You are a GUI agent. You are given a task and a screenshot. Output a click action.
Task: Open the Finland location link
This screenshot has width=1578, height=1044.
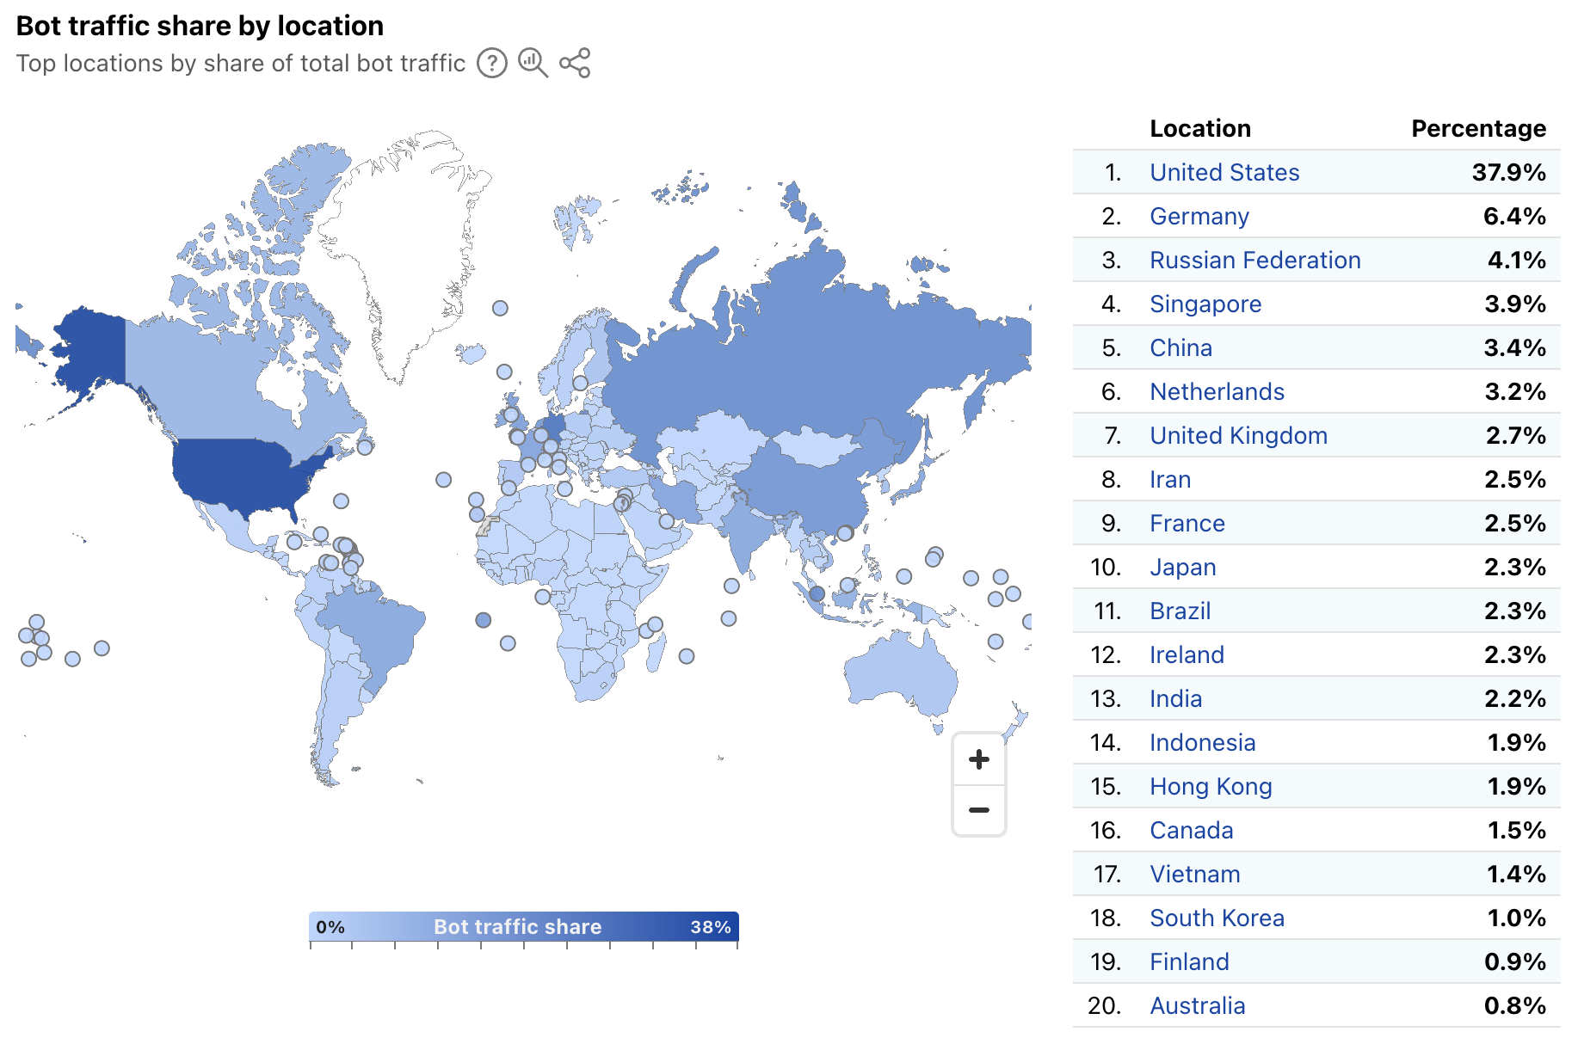pos(1189,962)
